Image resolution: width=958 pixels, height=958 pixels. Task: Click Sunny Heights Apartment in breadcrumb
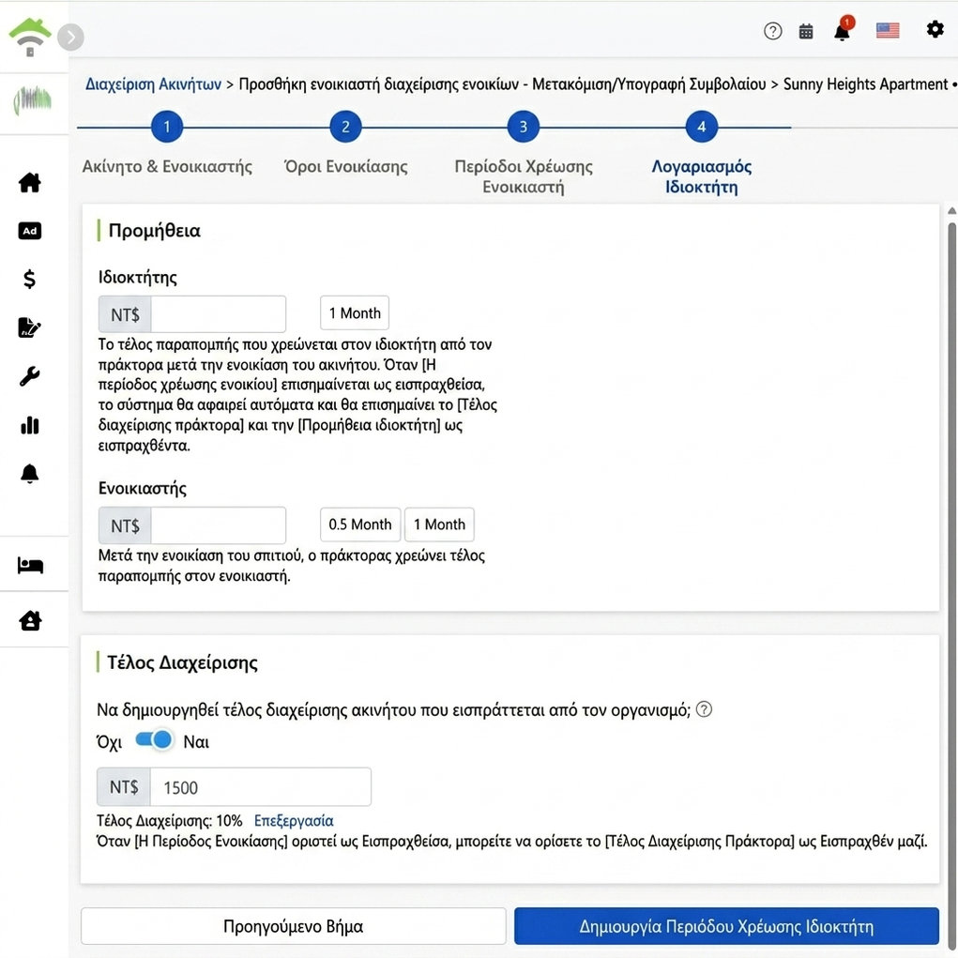865,84
